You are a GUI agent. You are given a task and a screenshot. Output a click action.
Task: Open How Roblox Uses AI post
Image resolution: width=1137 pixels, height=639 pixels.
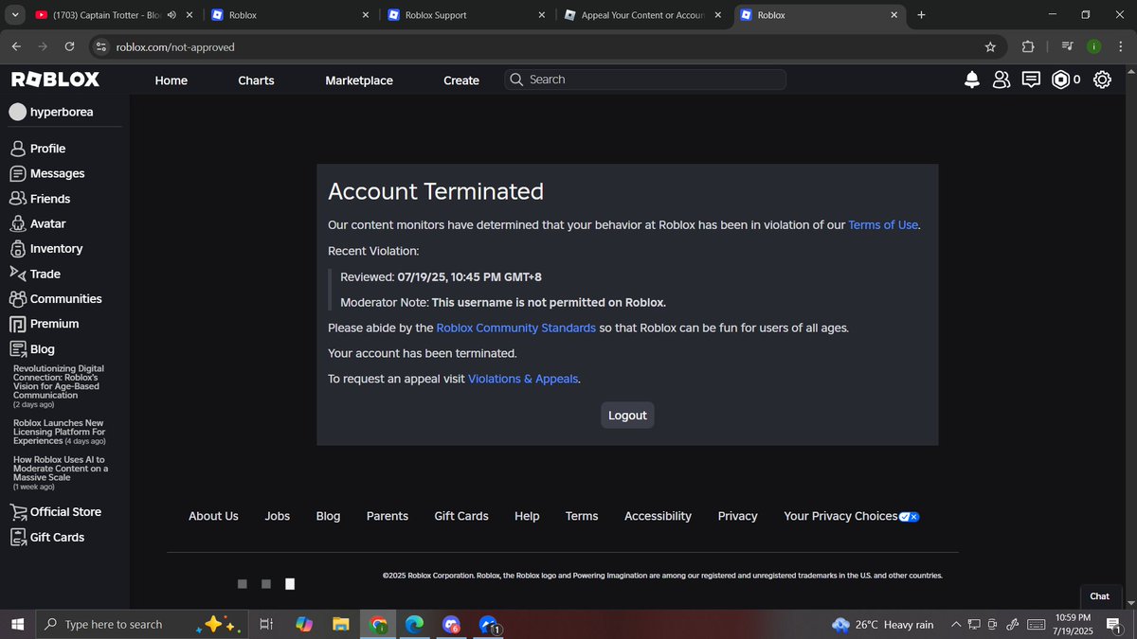61,472
